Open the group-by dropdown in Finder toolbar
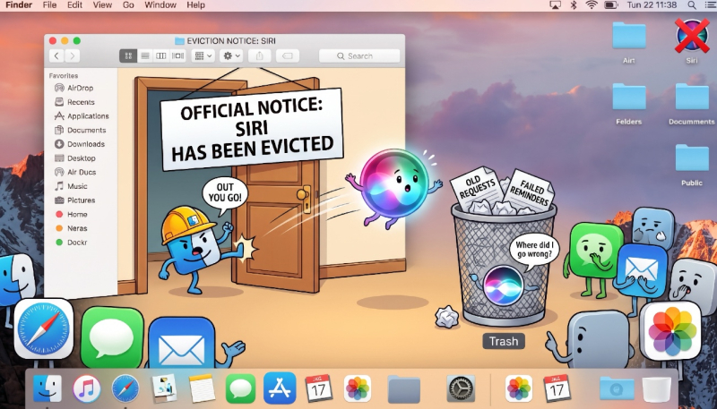The image size is (717, 409). click(203, 55)
